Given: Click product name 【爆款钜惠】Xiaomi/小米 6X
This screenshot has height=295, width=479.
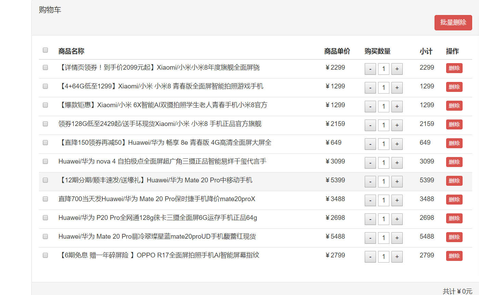Looking at the screenshot, I should pyautogui.click(x=163, y=105).
